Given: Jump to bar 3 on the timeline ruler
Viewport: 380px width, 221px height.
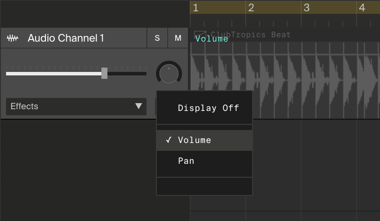Looking at the screenshot, I should tap(307, 8).
